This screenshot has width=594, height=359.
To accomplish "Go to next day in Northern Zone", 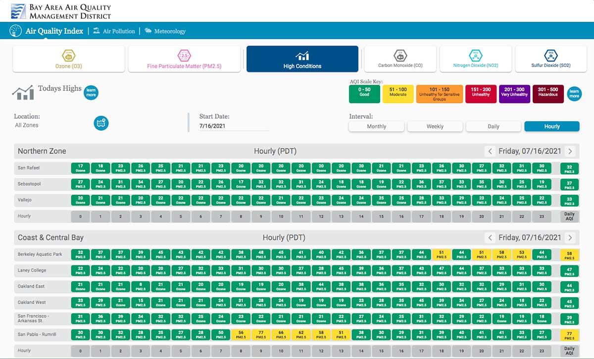I will click(x=570, y=151).
